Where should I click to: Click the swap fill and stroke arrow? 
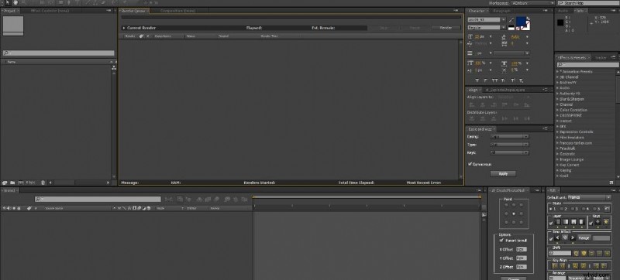tap(529, 19)
